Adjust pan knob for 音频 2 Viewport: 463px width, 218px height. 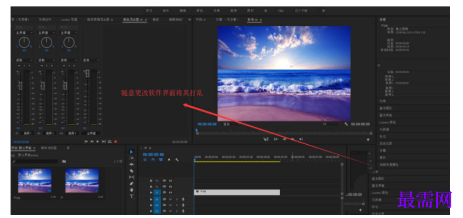[46, 43]
